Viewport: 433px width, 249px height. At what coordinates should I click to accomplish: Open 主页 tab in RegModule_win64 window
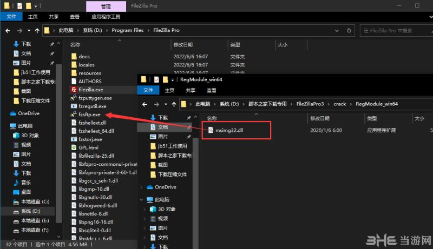(x=169, y=90)
